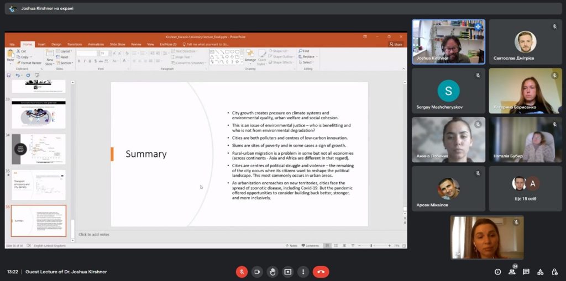Expand the Select dropdown in Editing group

[x=308, y=62]
